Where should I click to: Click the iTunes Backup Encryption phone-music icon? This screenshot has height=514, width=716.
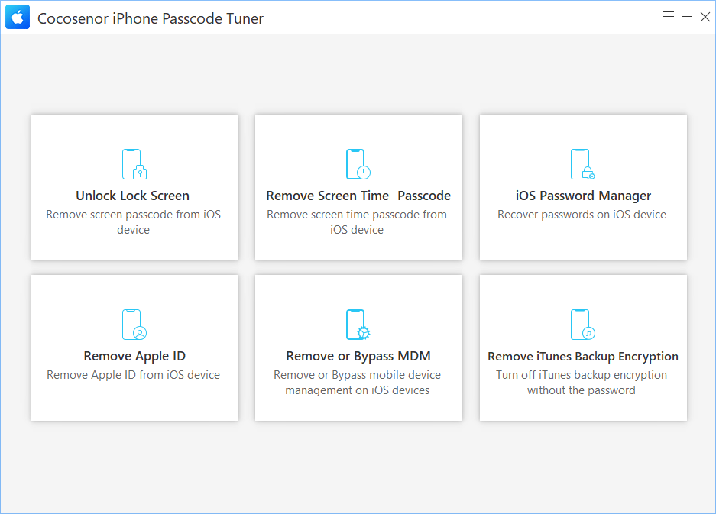coord(583,325)
